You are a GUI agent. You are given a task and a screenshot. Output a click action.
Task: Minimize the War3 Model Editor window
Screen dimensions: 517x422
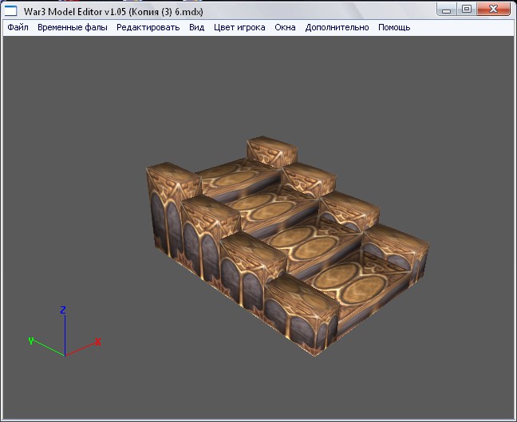pyautogui.click(x=447, y=10)
